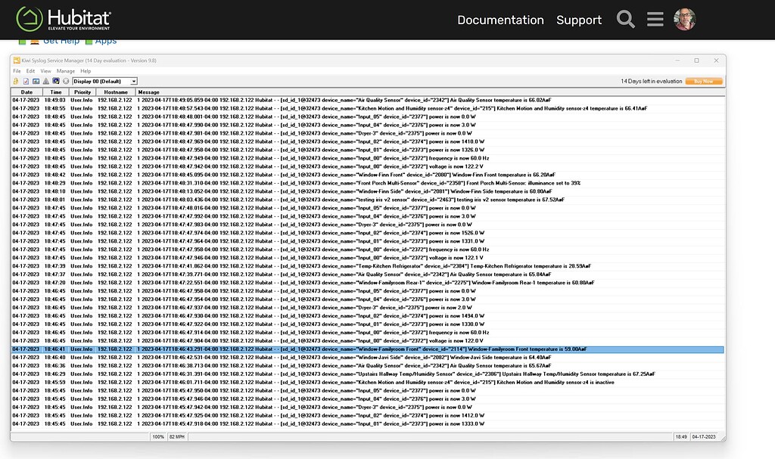The image size is (775, 459).
Task: Click the warning triangle toolbar icon
Action: click(x=45, y=81)
